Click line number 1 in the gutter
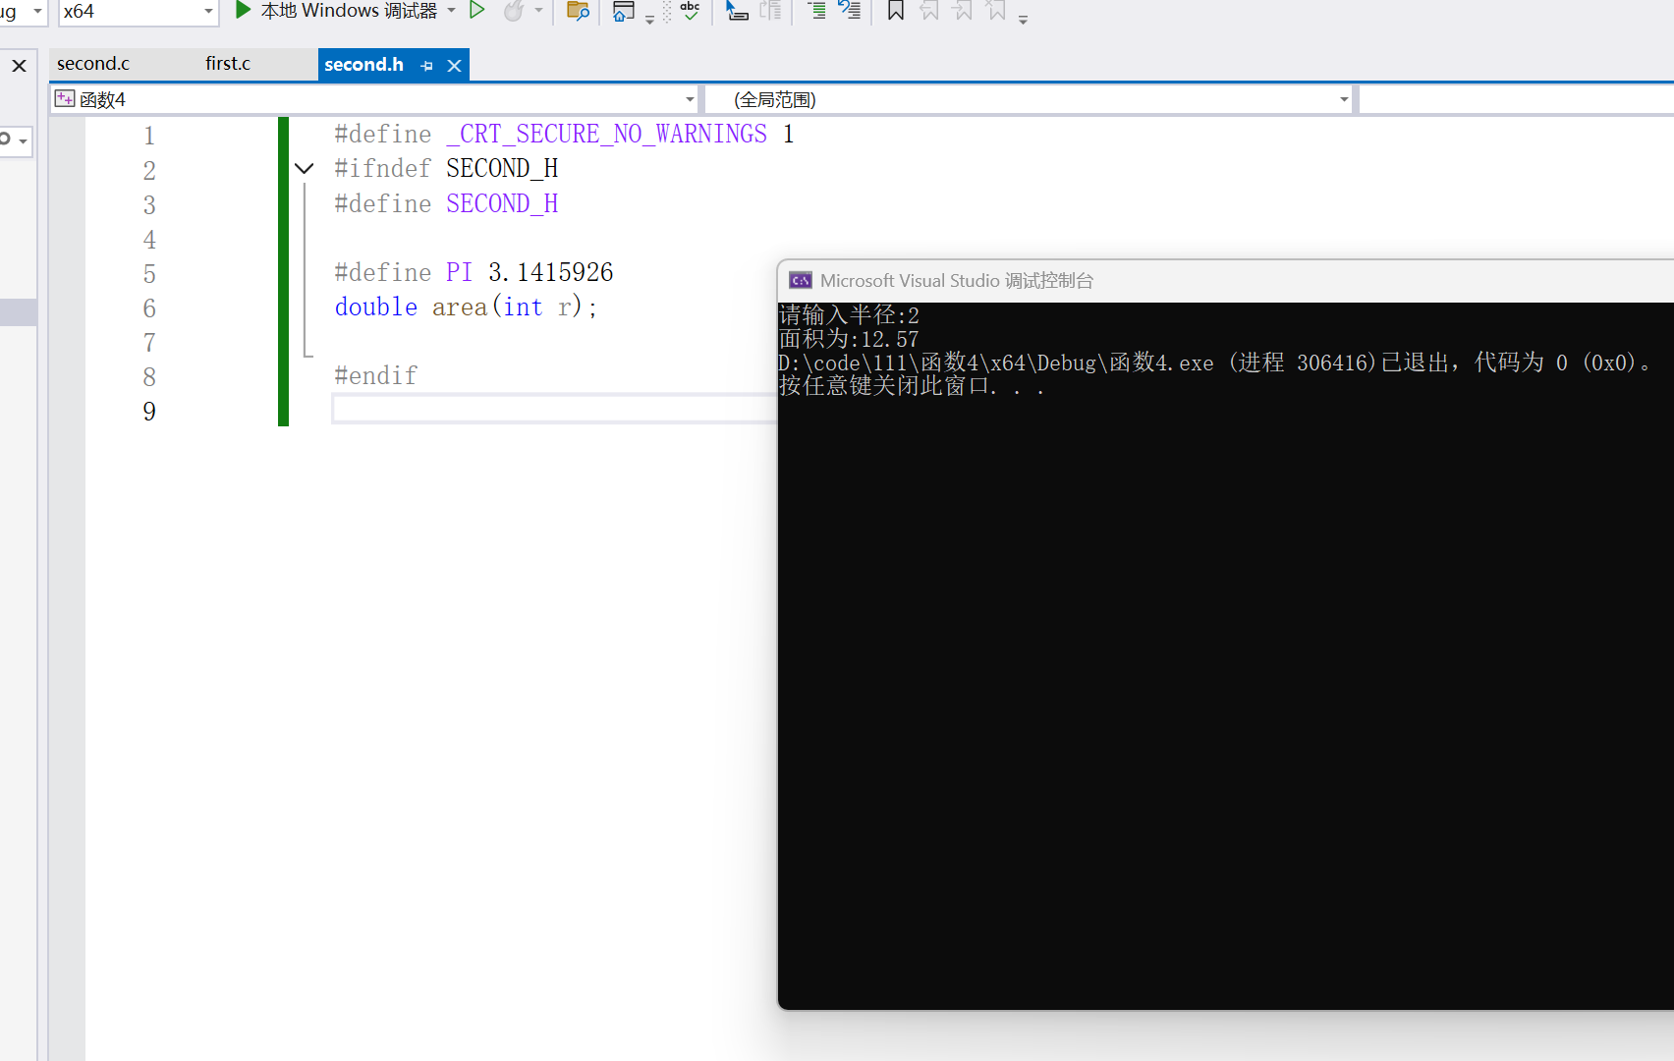The height and width of the screenshot is (1061, 1674). click(149, 136)
